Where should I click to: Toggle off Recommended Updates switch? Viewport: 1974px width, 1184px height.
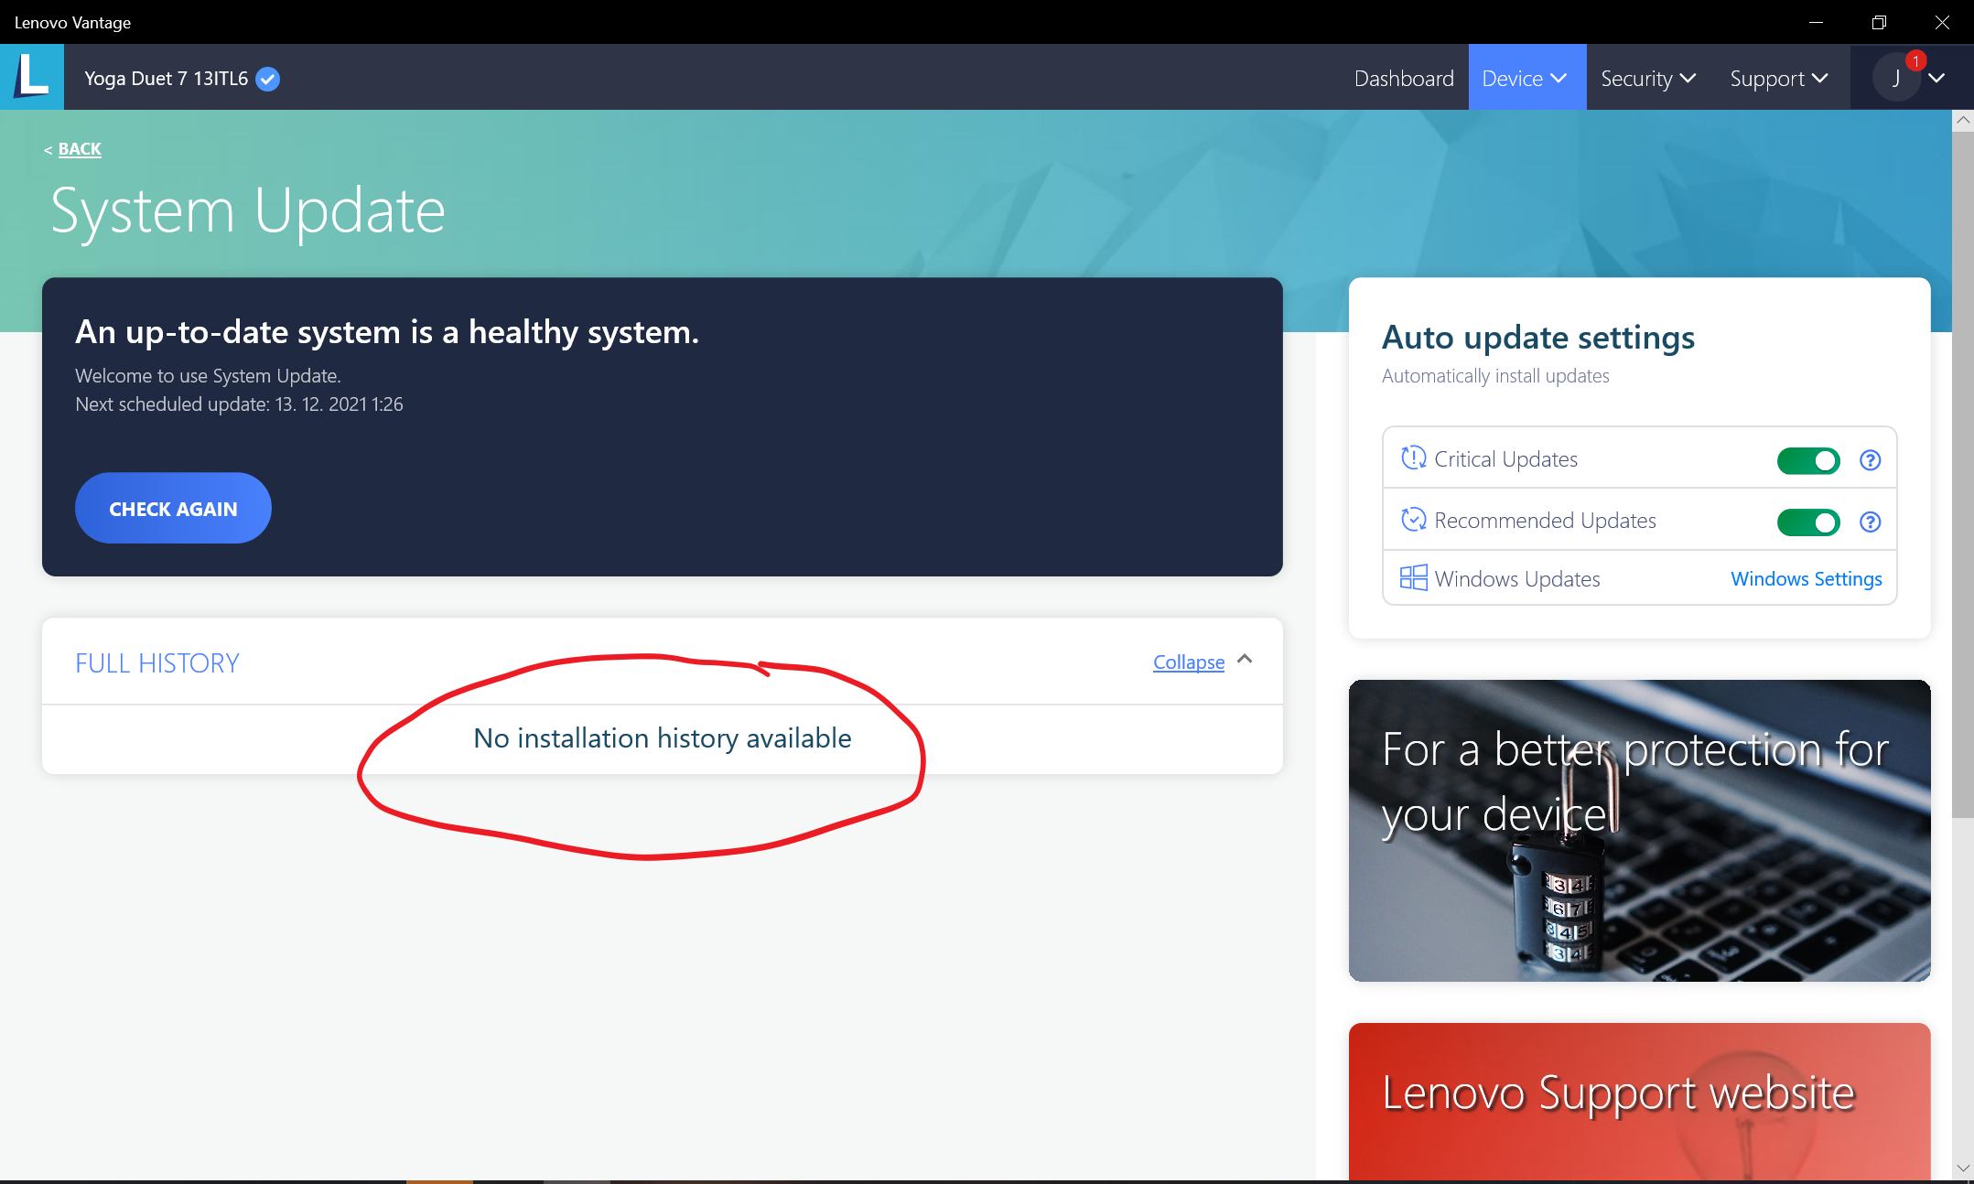pyautogui.click(x=1808, y=522)
